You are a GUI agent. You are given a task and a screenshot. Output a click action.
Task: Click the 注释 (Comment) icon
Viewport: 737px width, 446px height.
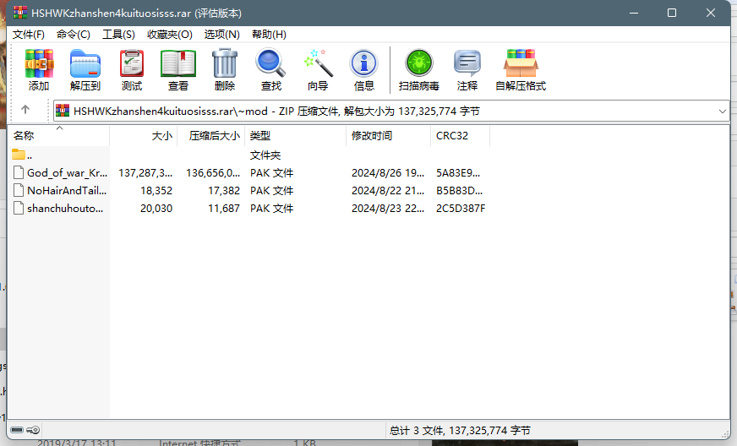tap(467, 63)
